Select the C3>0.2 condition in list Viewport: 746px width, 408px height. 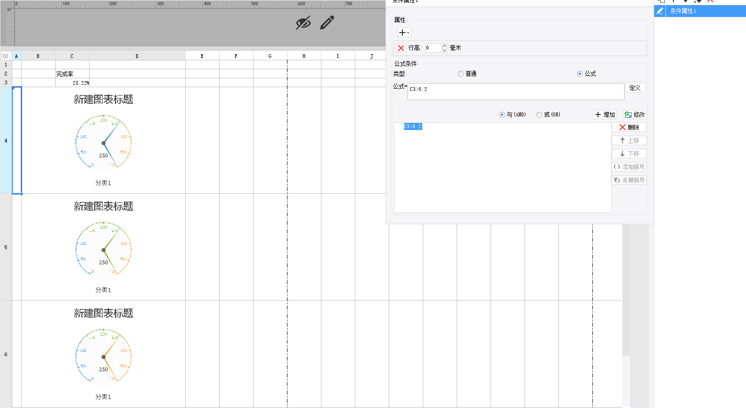point(413,126)
